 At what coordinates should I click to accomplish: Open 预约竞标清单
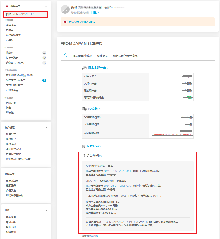pos(13,35)
